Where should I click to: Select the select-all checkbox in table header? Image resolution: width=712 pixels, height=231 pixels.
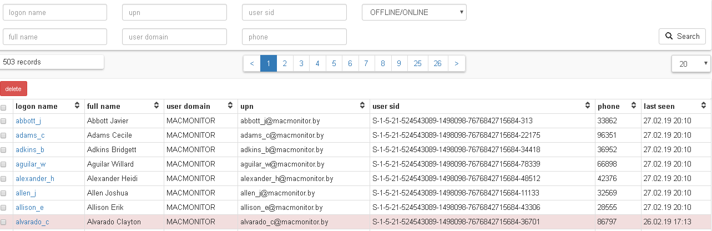4,107
